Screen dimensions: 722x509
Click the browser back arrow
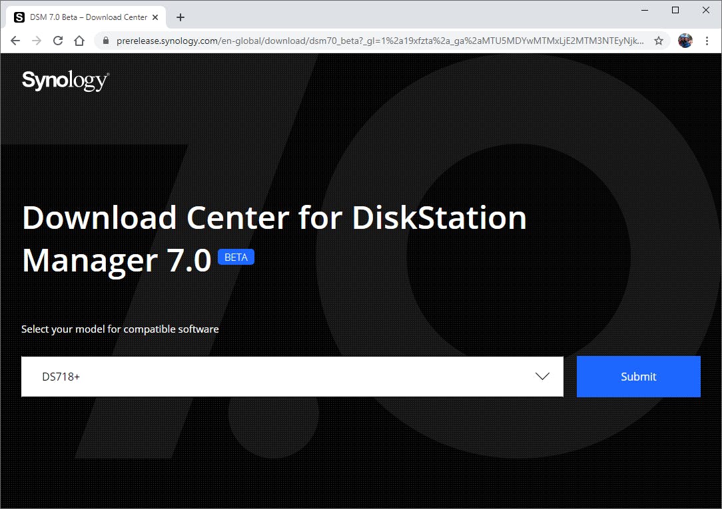coord(15,41)
